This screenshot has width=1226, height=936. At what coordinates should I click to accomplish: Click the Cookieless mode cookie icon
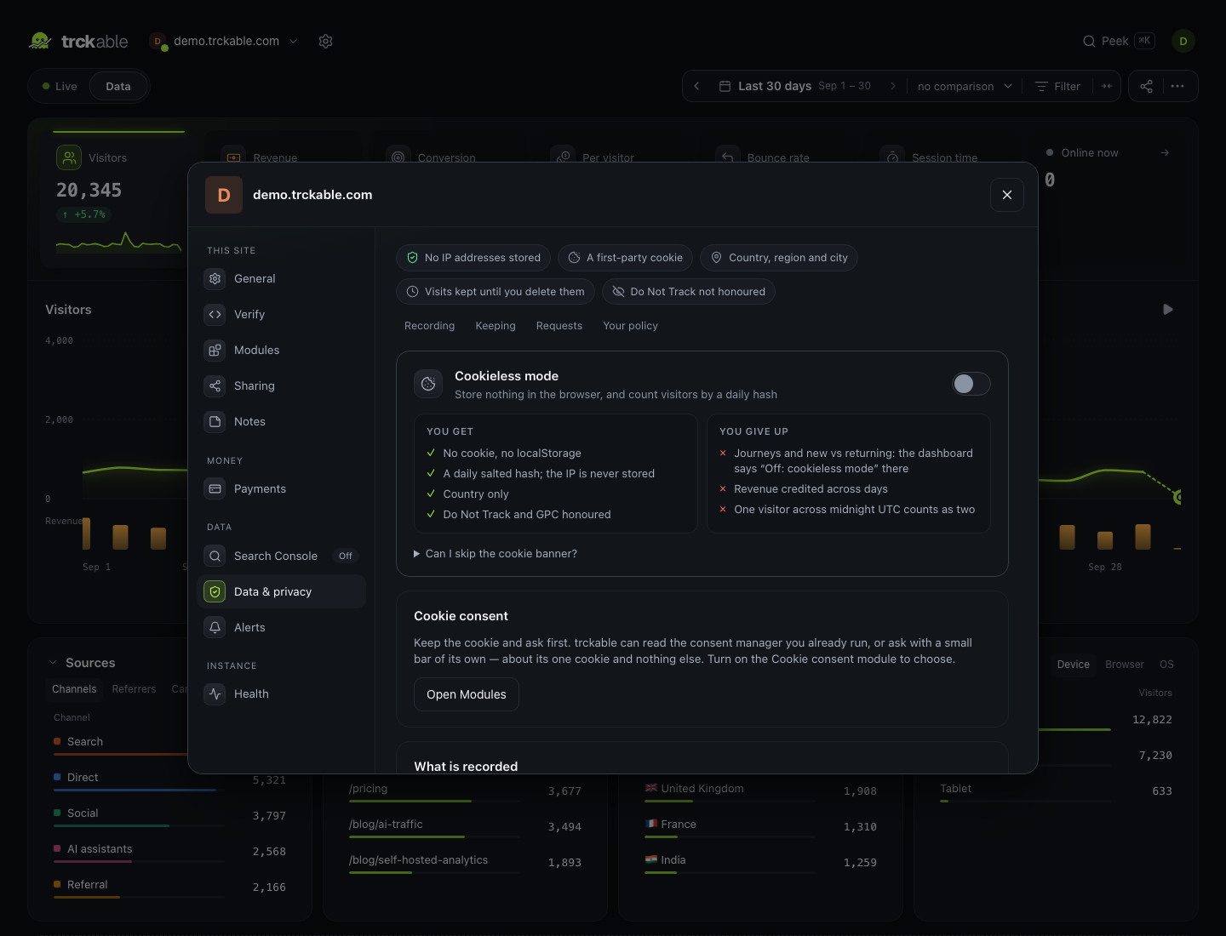428,384
